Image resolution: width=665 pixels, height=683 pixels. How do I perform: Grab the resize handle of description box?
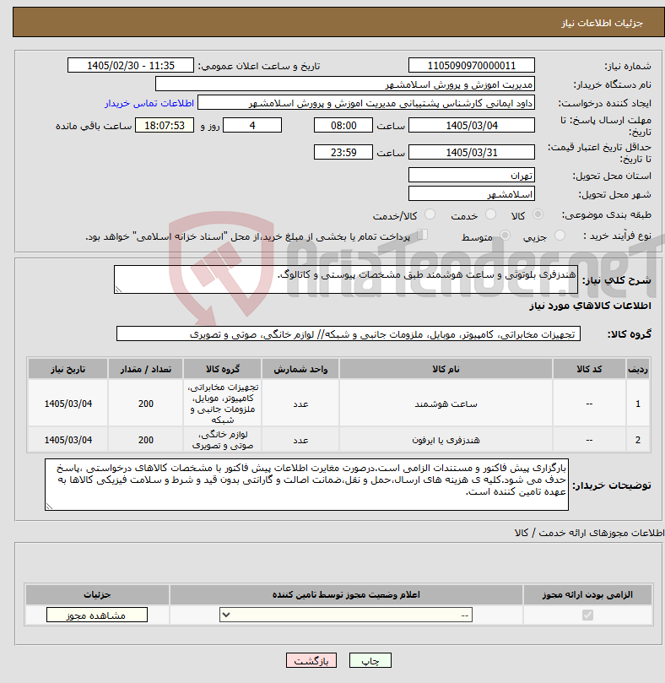click(118, 290)
